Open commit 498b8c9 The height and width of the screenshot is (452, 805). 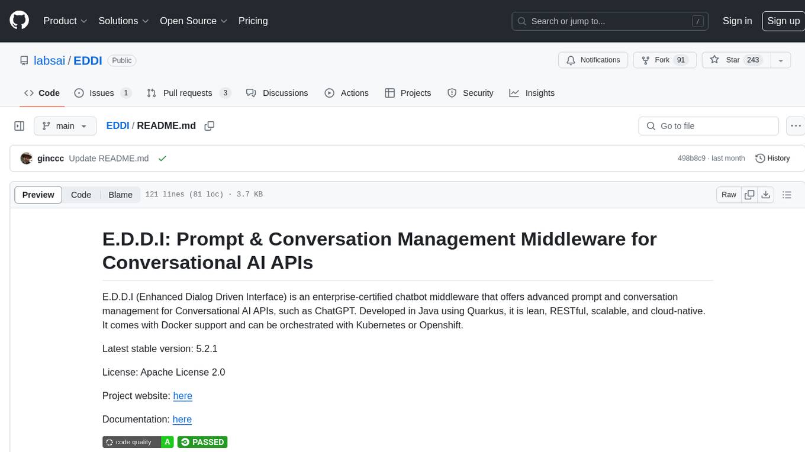pyautogui.click(x=691, y=159)
